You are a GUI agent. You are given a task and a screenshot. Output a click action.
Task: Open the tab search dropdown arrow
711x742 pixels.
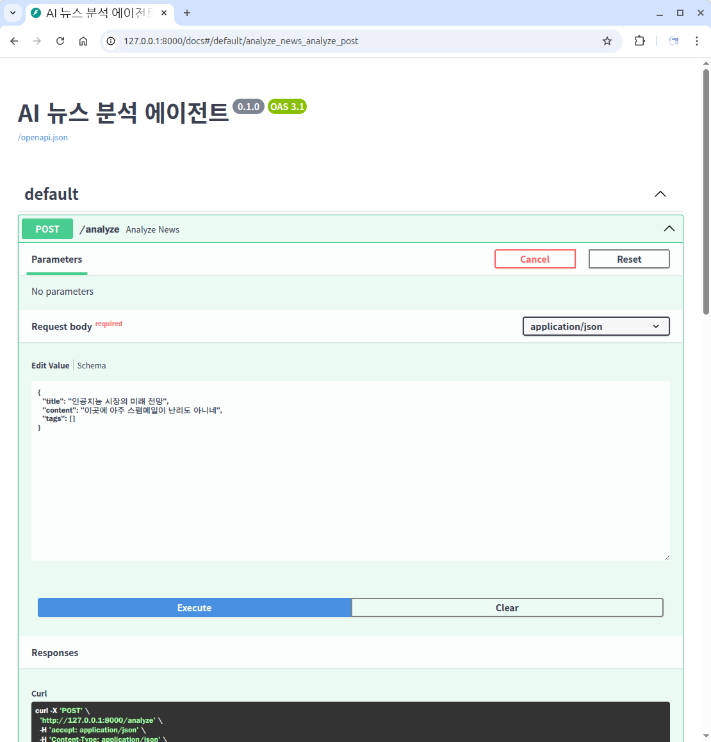[x=12, y=13]
